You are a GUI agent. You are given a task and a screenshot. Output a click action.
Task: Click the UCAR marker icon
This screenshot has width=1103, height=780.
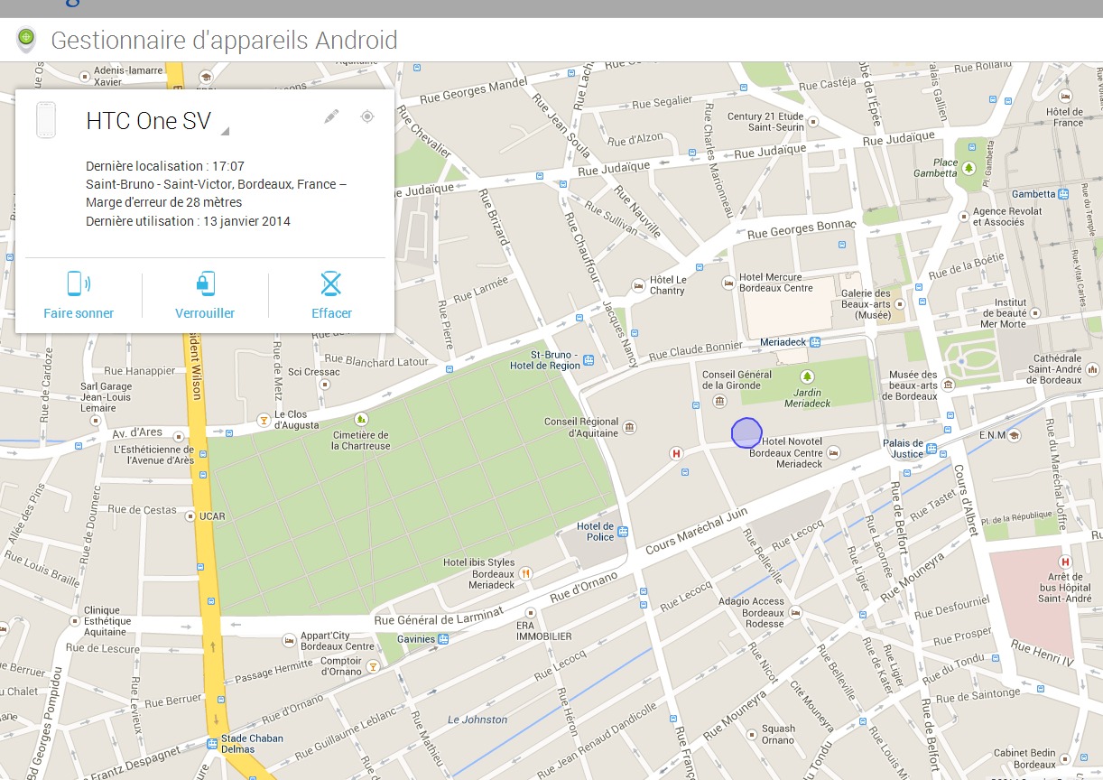[190, 516]
